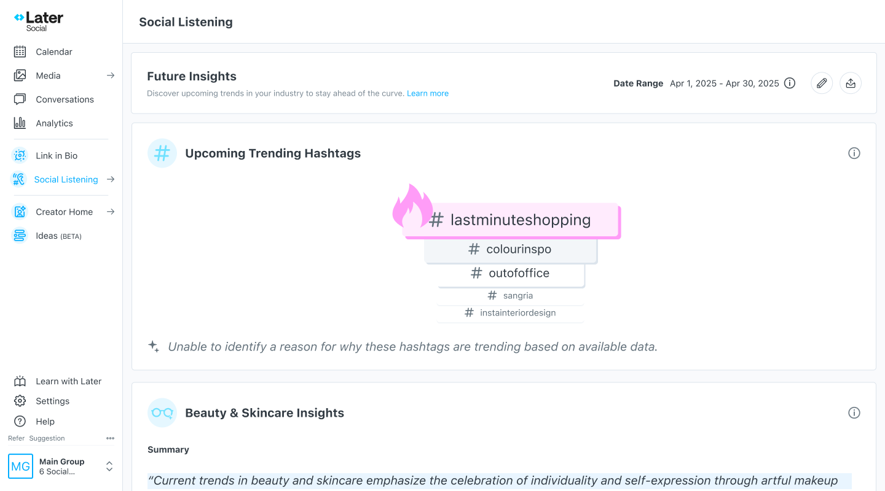Select the Social Listening icon
885x491 pixels.
20,179
